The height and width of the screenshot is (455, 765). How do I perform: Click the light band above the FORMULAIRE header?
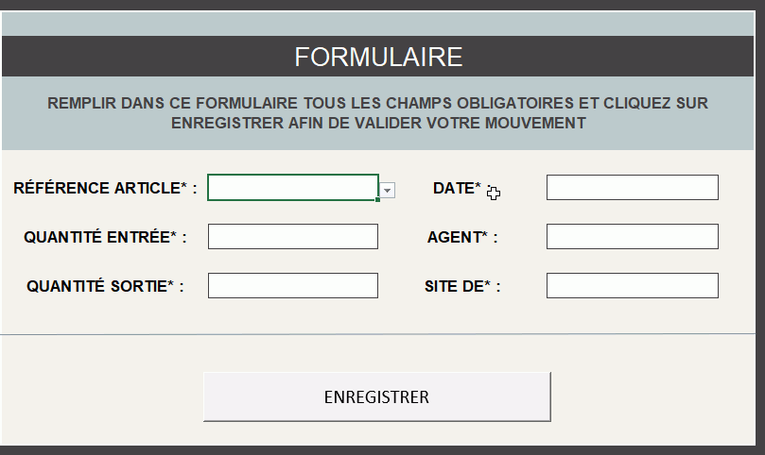click(x=378, y=24)
